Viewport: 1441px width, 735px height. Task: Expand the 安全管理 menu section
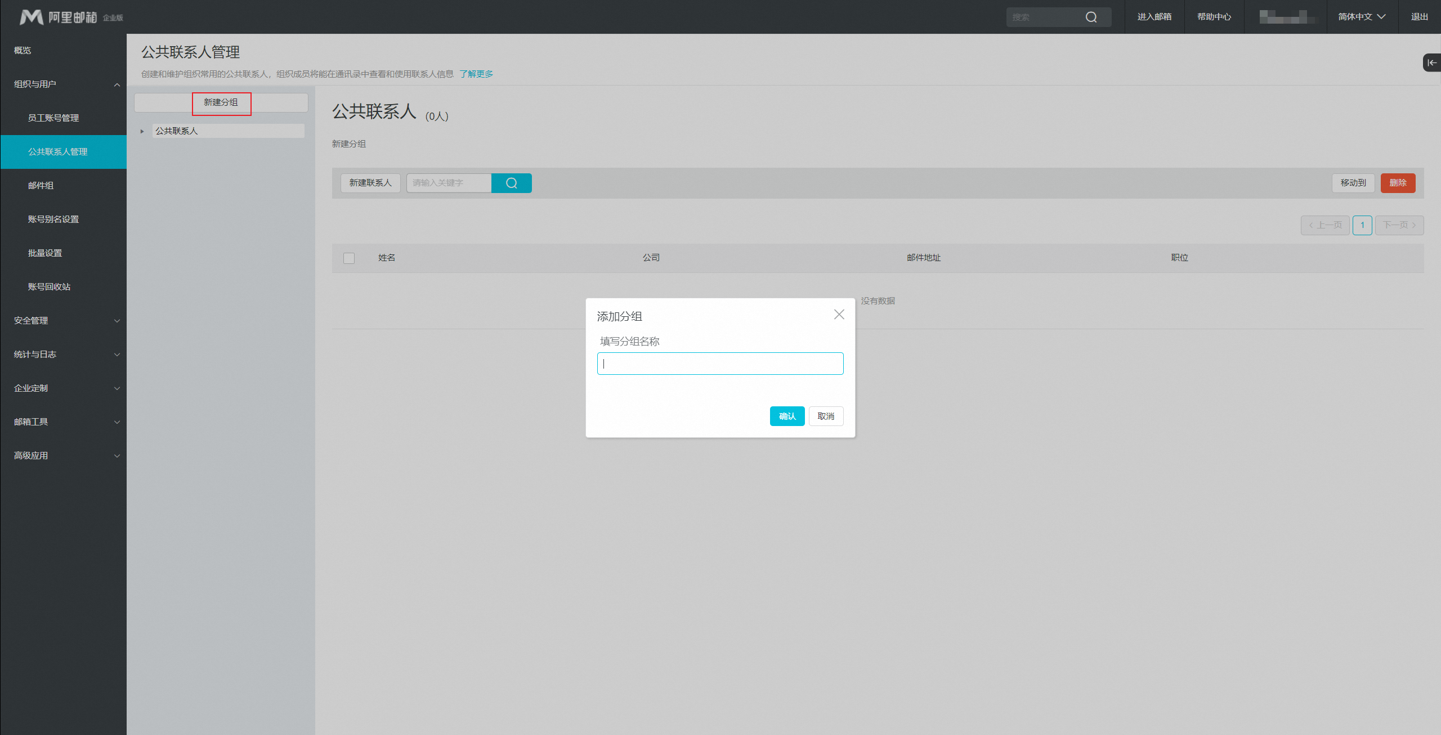click(x=117, y=321)
